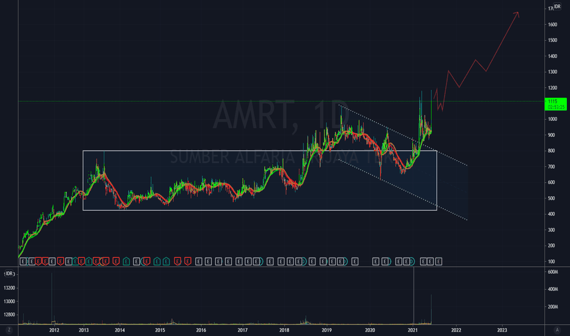
Task: Click the 800 price level on the axis
Action: [552, 151]
